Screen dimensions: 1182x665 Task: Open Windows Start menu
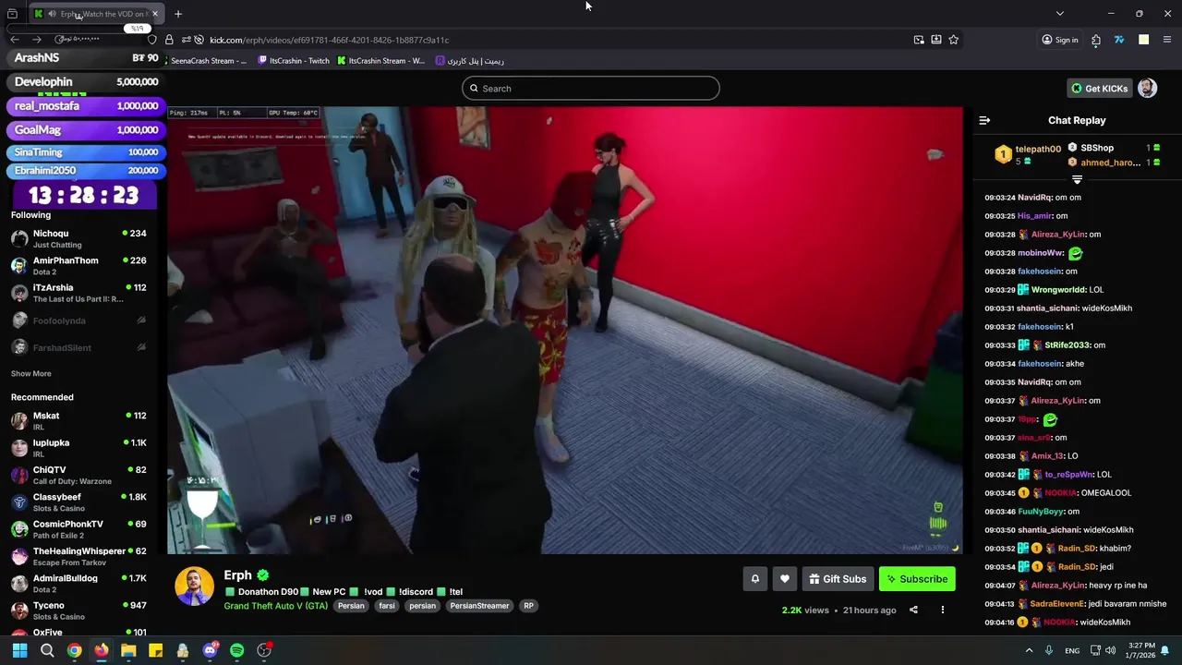19,650
